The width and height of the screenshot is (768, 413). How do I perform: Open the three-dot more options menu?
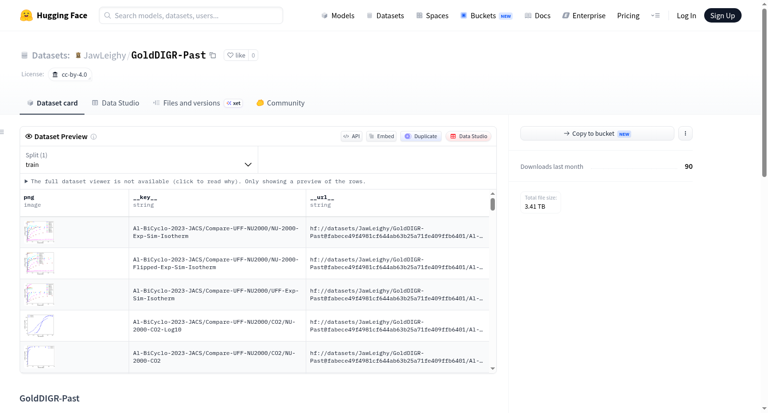[x=685, y=133]
